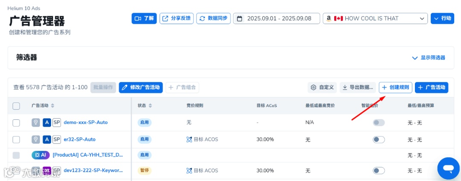Click the AI badge in ProductAI row
461x181 pixels.
pos(41,155)
